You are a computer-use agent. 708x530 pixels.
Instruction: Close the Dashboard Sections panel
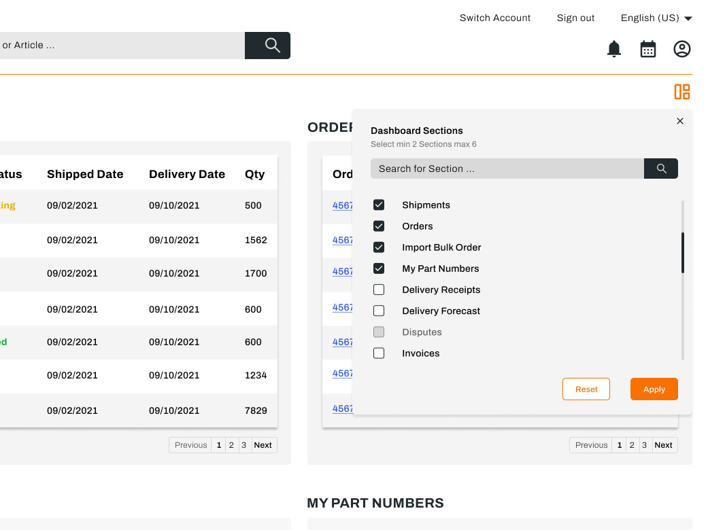pyautogui.click(x=680, y=121)
